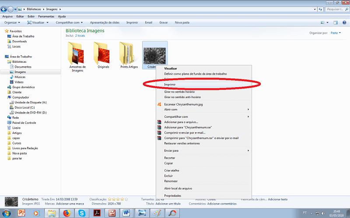The image size is (350, 218).
Task: Select Downloads in the Favoritos sidebar
Action: pos(19,41)
